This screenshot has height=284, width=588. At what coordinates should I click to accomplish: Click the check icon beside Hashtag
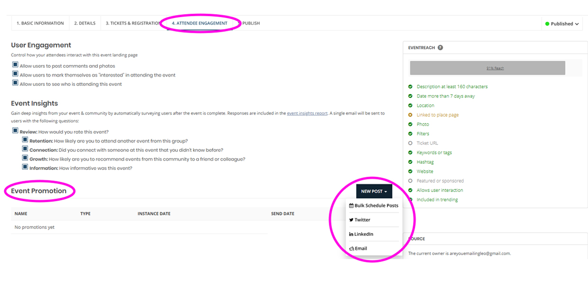(410, 162)
